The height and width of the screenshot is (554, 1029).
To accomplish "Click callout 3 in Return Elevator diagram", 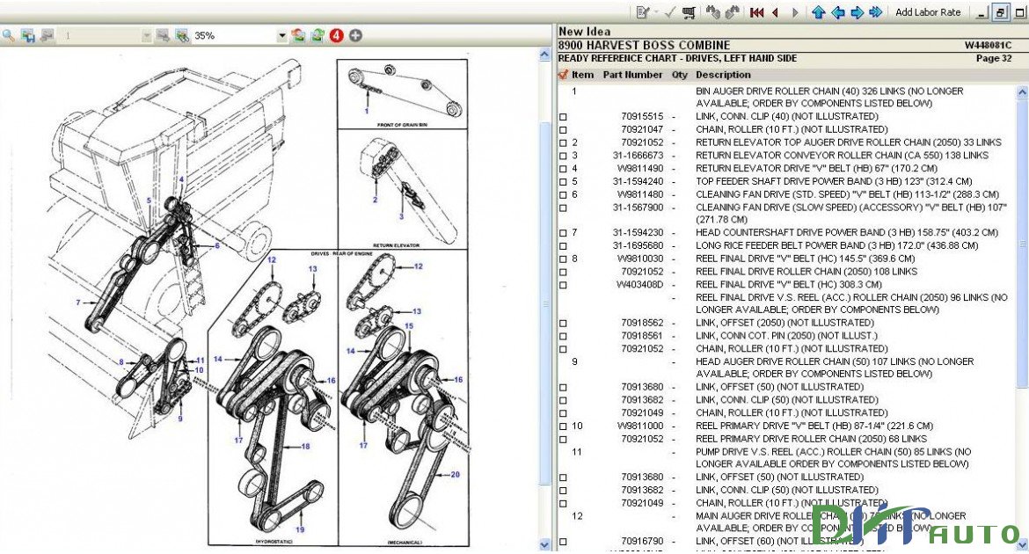I will (x=401, y=216).
